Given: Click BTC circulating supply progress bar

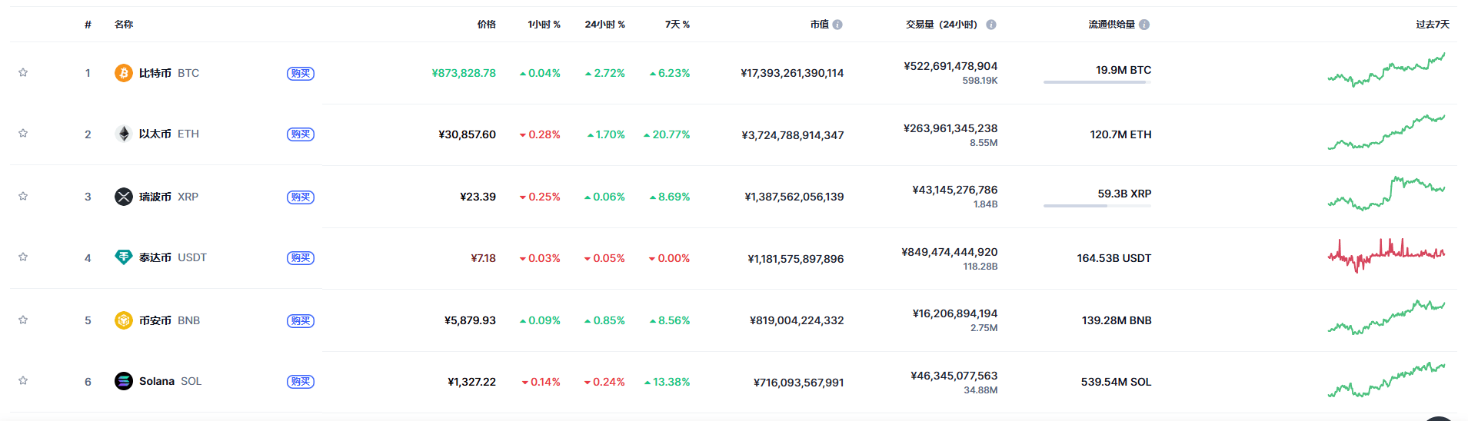Looking at the screenshot, I should tap(1097, 82).
